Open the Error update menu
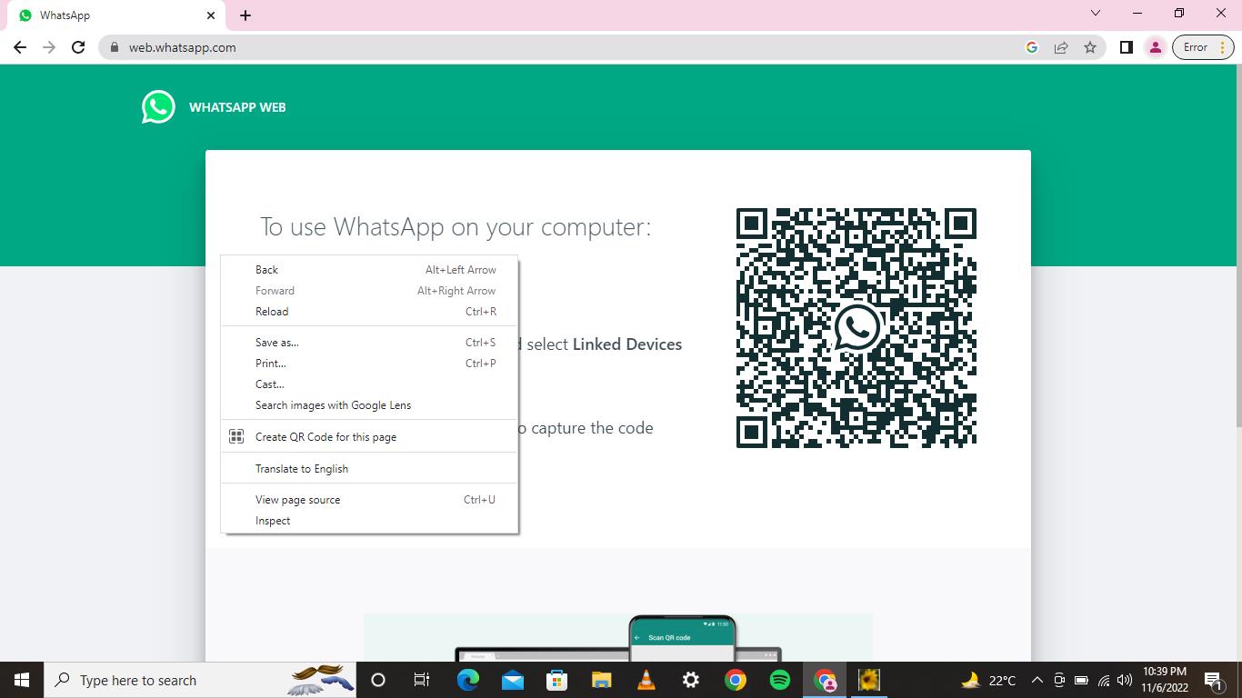 (1202, 47)
